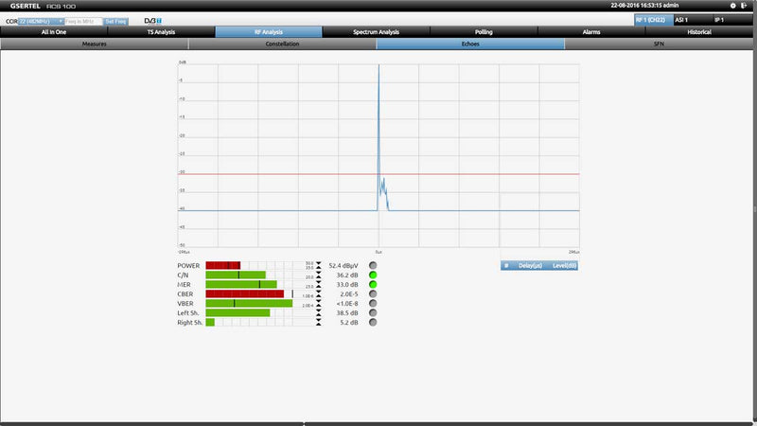Viewport: 757px width, 426px height.
Task: Switch to the Constellation sub-tab
Action: (282, 44)
